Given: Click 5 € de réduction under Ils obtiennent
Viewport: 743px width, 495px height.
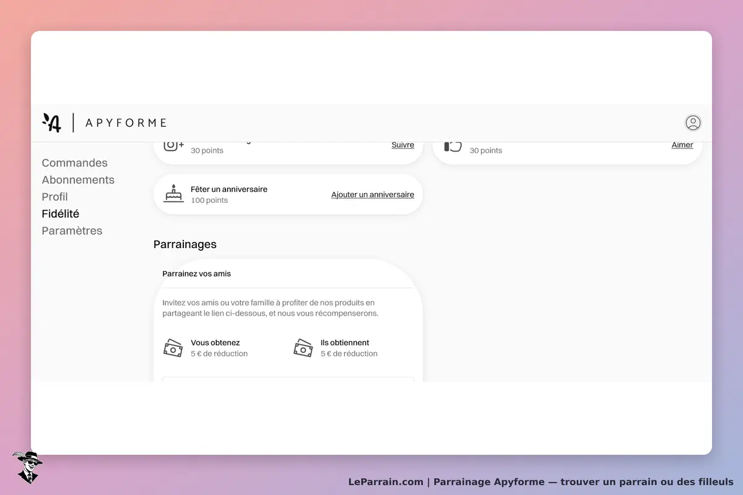Looking at the screenshot, I should [349, 354].
